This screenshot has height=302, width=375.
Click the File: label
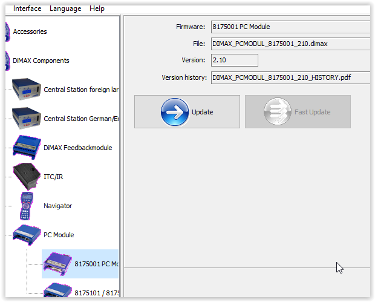[199, 44]
